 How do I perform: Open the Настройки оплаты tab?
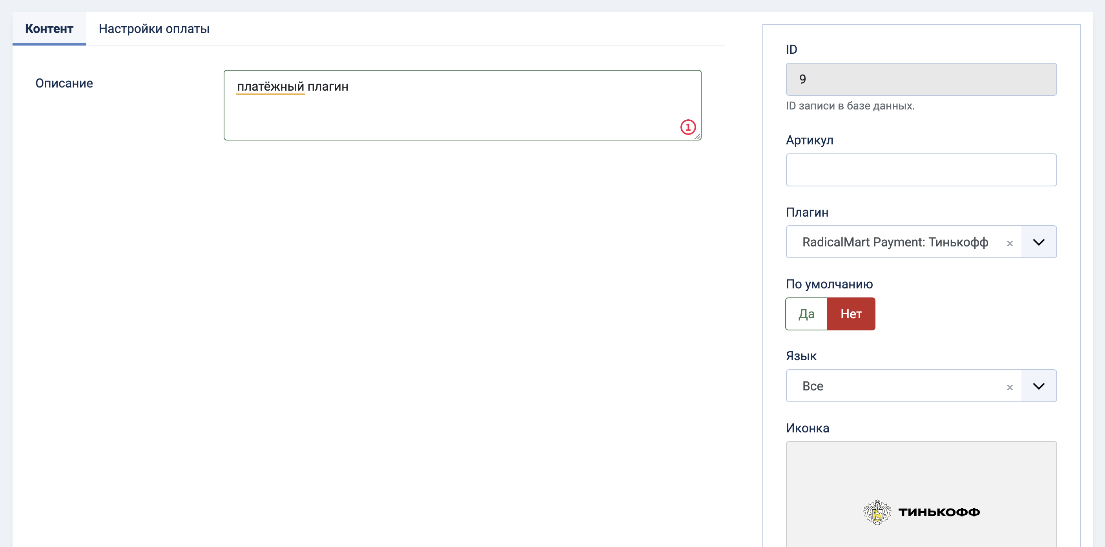pyautogui.click(x=154, y=29)
